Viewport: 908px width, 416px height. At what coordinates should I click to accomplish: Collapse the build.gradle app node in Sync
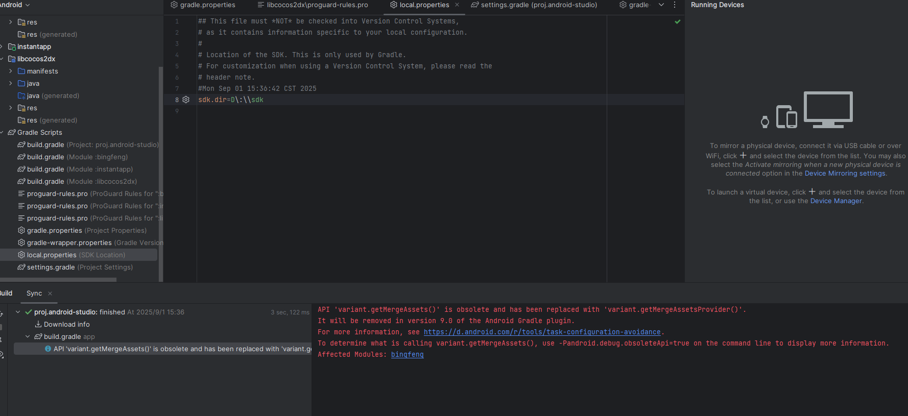coord(28,336)
